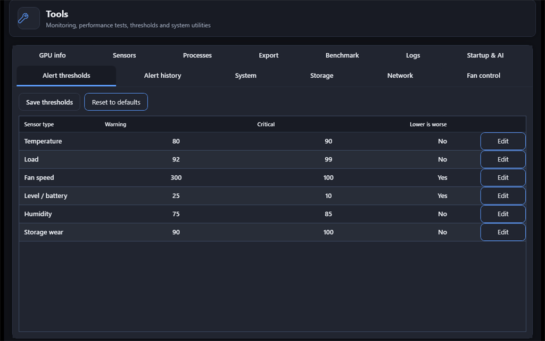Click Load critical value 99
The width and height of the screenshot is (545, 341).
click(328, 159)
